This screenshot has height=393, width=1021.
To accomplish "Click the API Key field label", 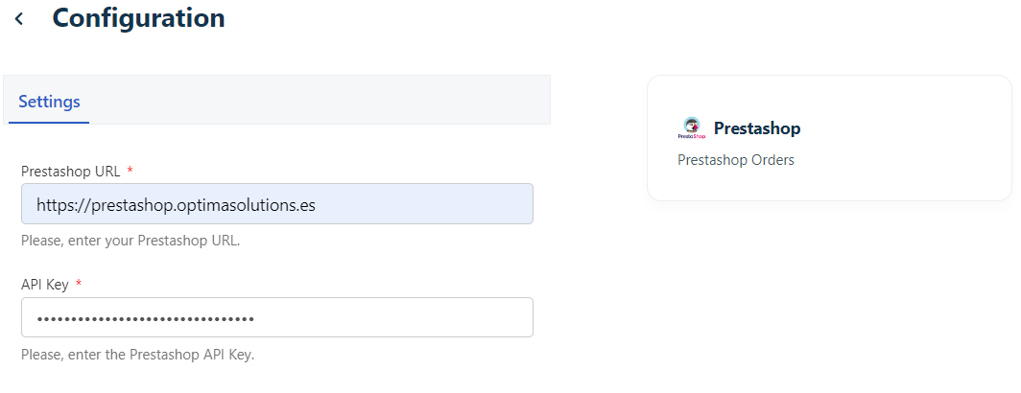I will pos(44,285).
